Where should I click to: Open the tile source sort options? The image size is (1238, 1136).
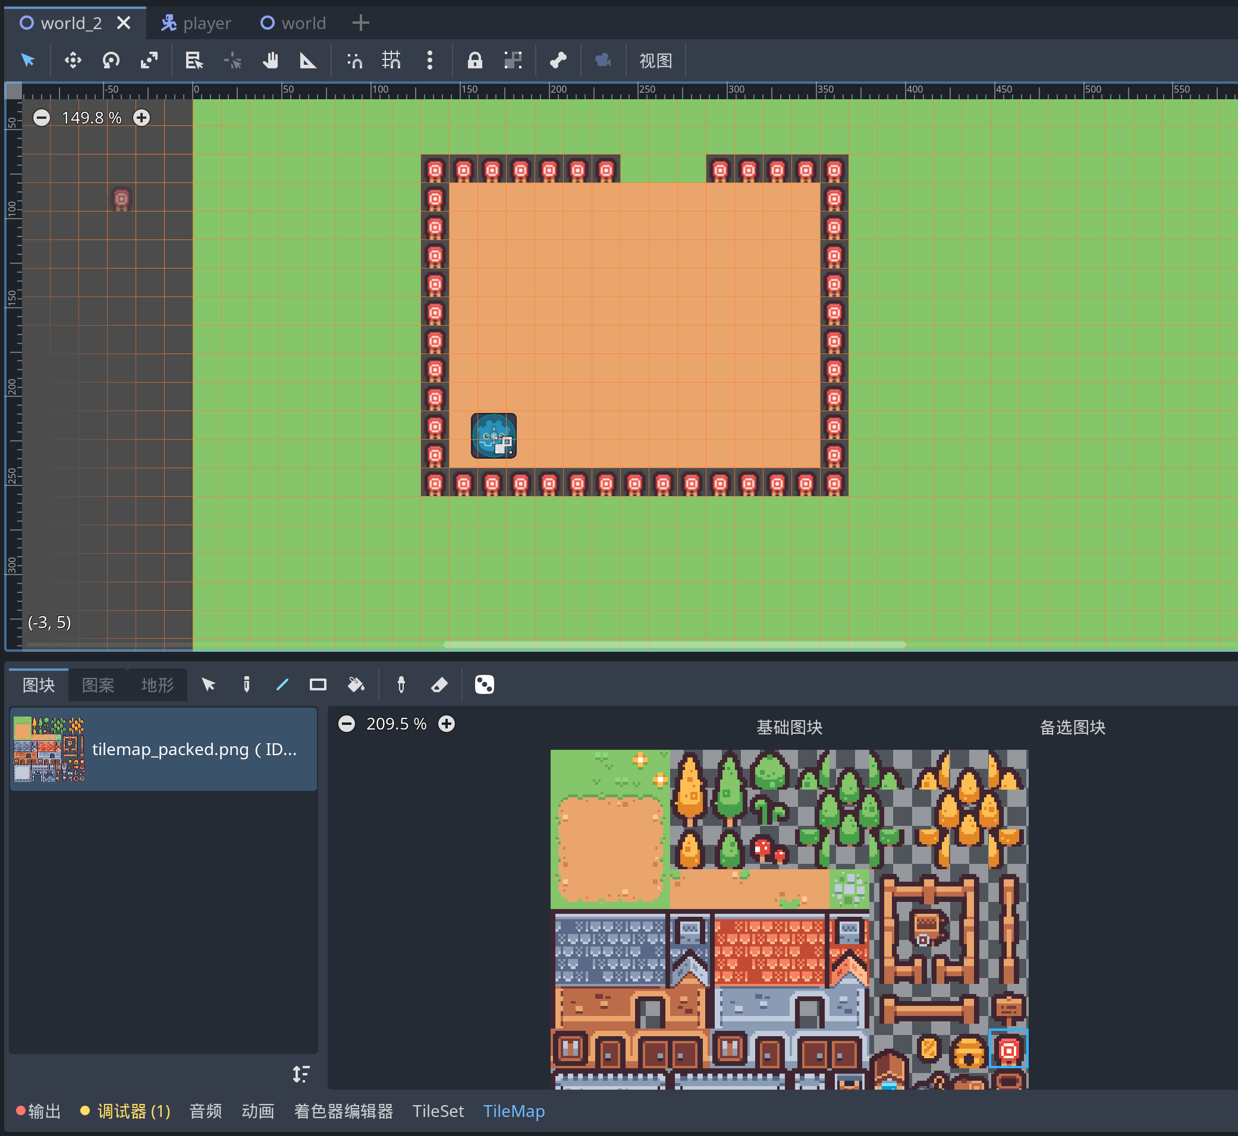[300, 1074]
